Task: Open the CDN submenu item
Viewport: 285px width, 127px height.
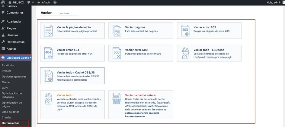Action: [x=5, y=88]
